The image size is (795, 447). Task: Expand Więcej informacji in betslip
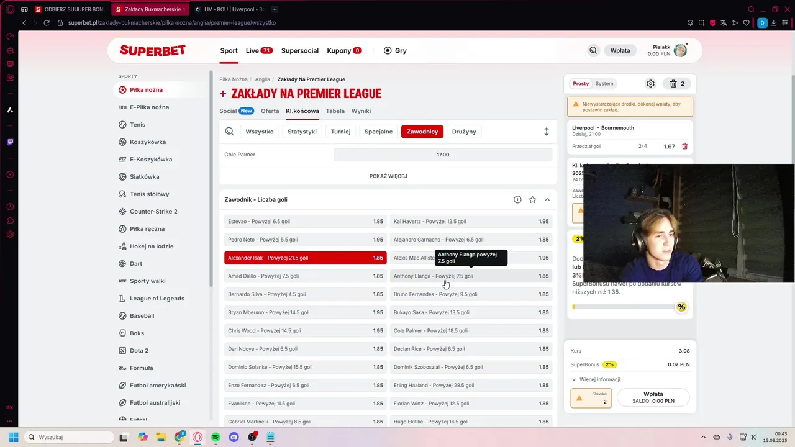pyautogui.click(x=595, y=379)
